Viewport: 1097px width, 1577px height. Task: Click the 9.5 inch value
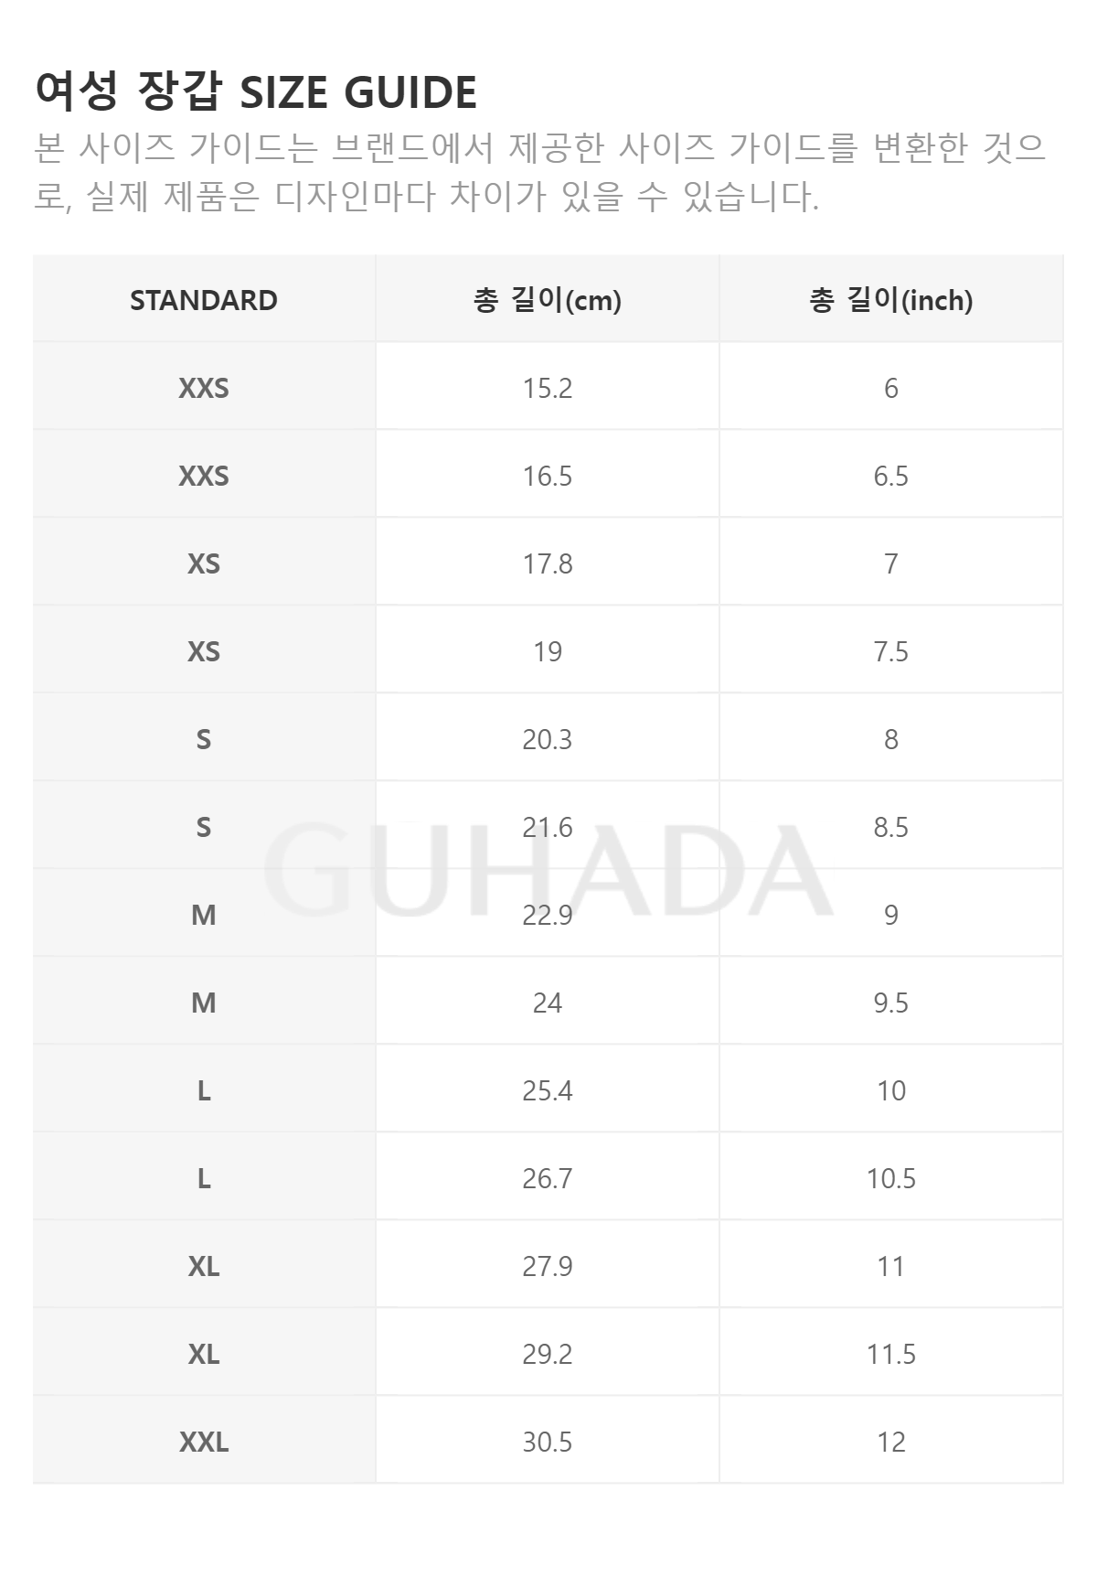pos(891,1003)
